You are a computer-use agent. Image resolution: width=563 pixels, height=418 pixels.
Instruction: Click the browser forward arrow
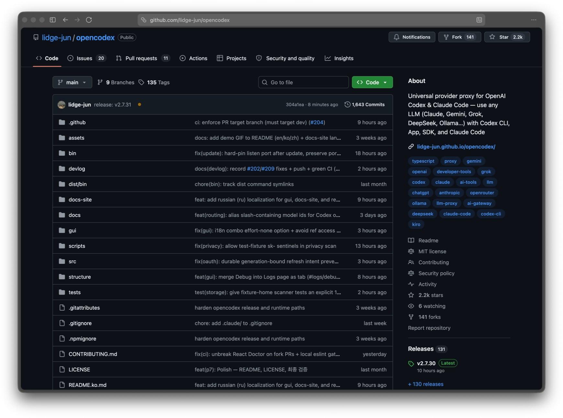point(77,20)
